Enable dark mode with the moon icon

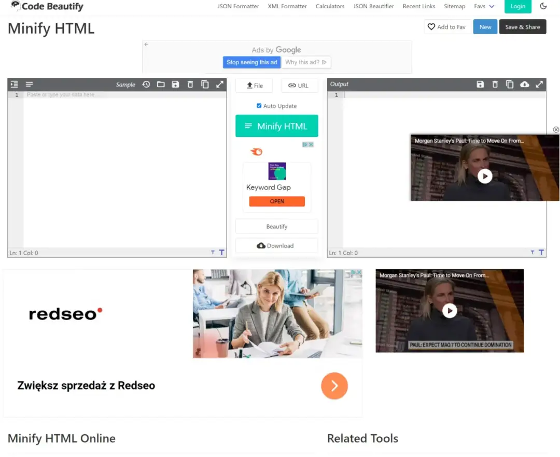tap(543, 6)
